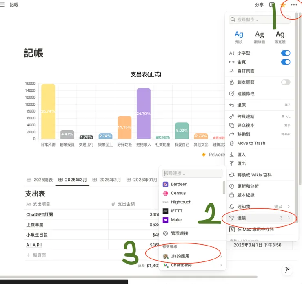The image size is (302, 284).
Task: Click the 支出金額 column header
Action: click(123, 204)
